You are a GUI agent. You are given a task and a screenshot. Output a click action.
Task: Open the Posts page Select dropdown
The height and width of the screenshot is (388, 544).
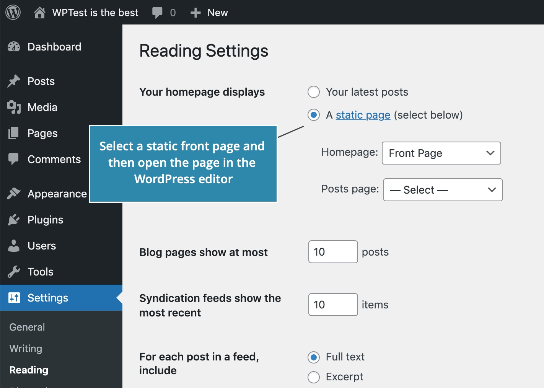pyautogui.click(x=443, y=190)
